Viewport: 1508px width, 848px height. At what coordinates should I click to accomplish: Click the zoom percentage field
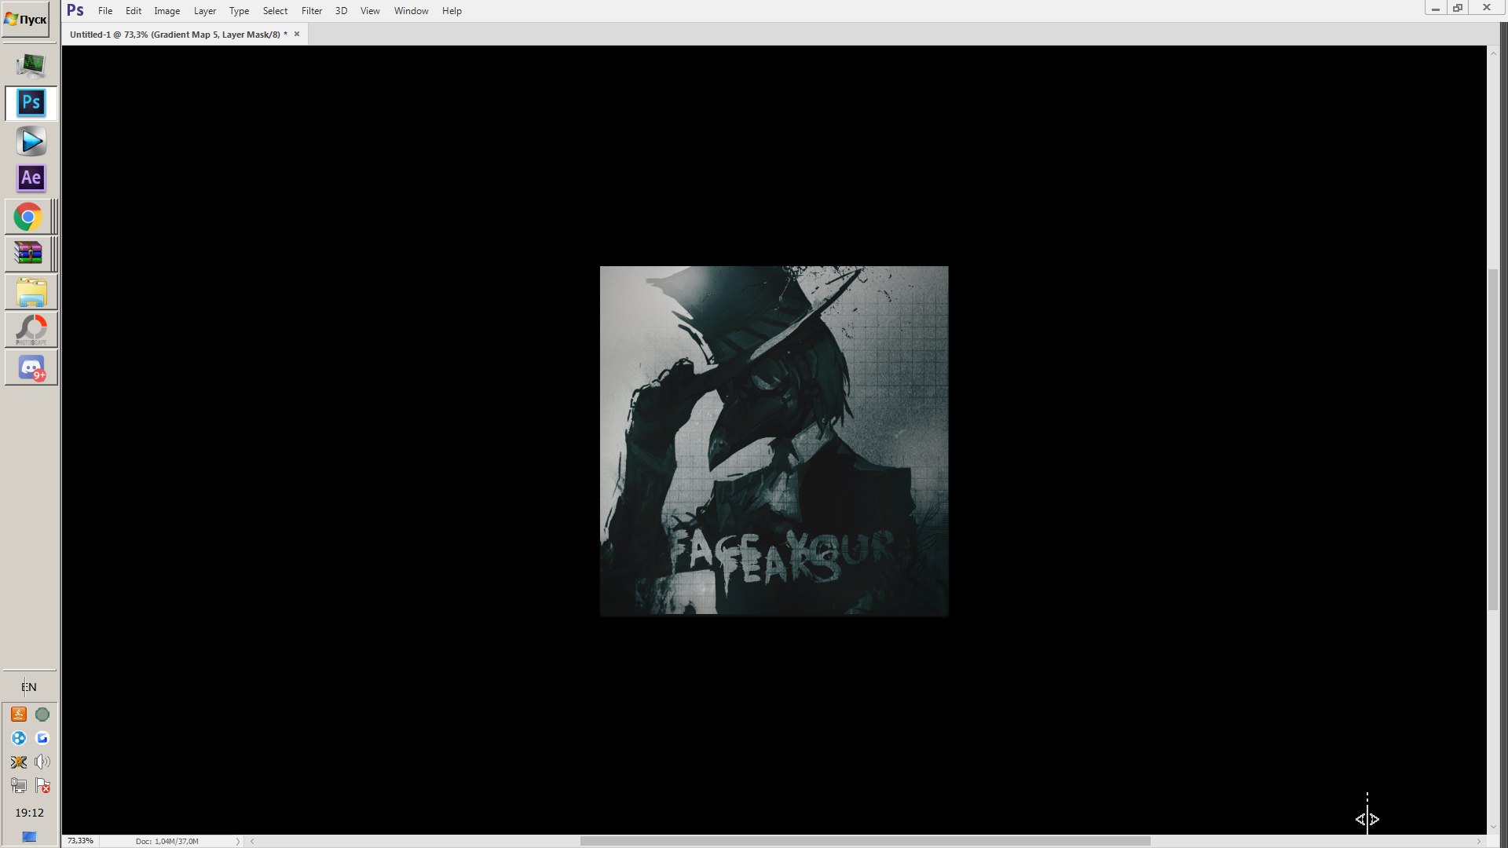pyautogui.click(x=80, y=841)
